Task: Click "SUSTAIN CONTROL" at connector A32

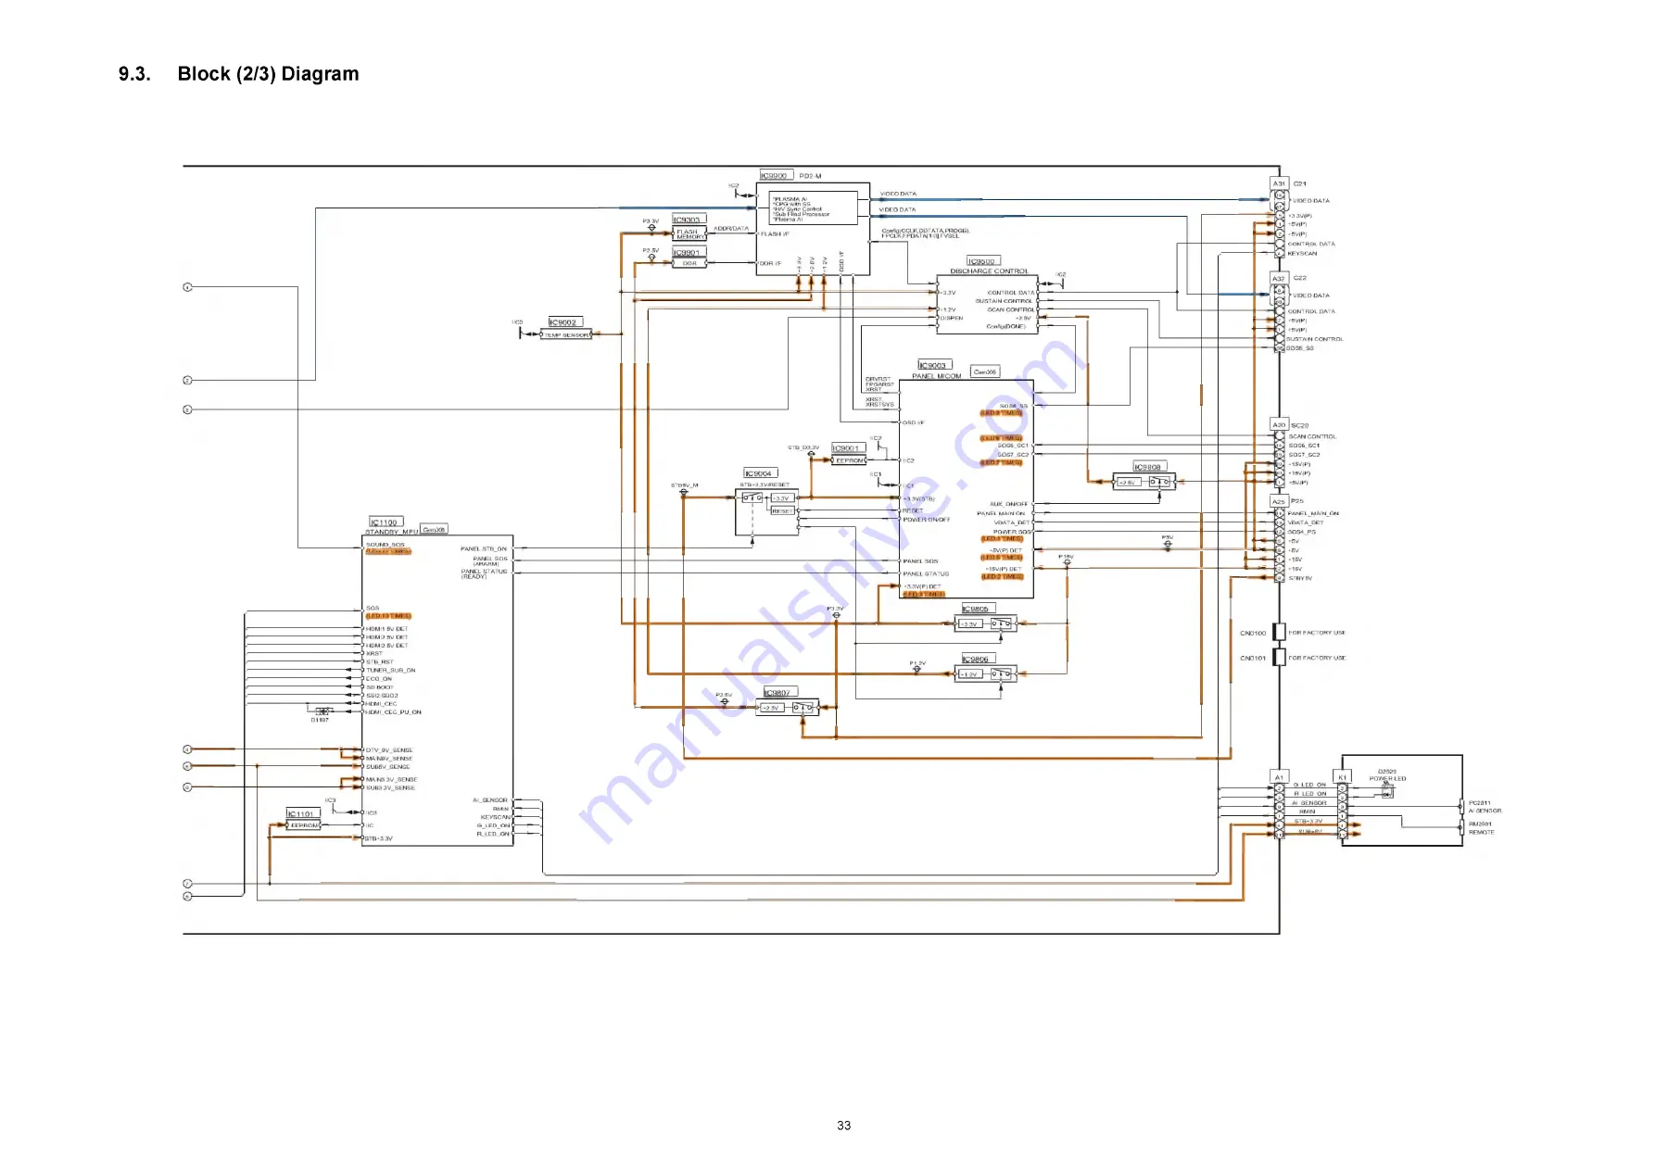Action: (1314, 339)
